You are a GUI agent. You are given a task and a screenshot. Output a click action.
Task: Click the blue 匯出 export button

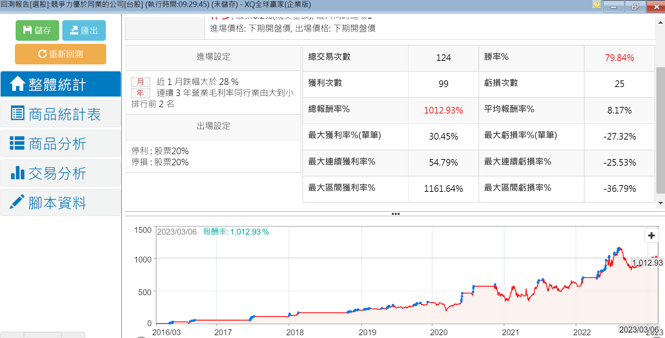tap(84, 31)
